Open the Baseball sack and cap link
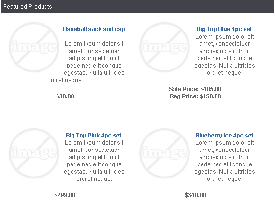Image resolution: width=275 pixels, height=205 pixels. tap(94, 29)
